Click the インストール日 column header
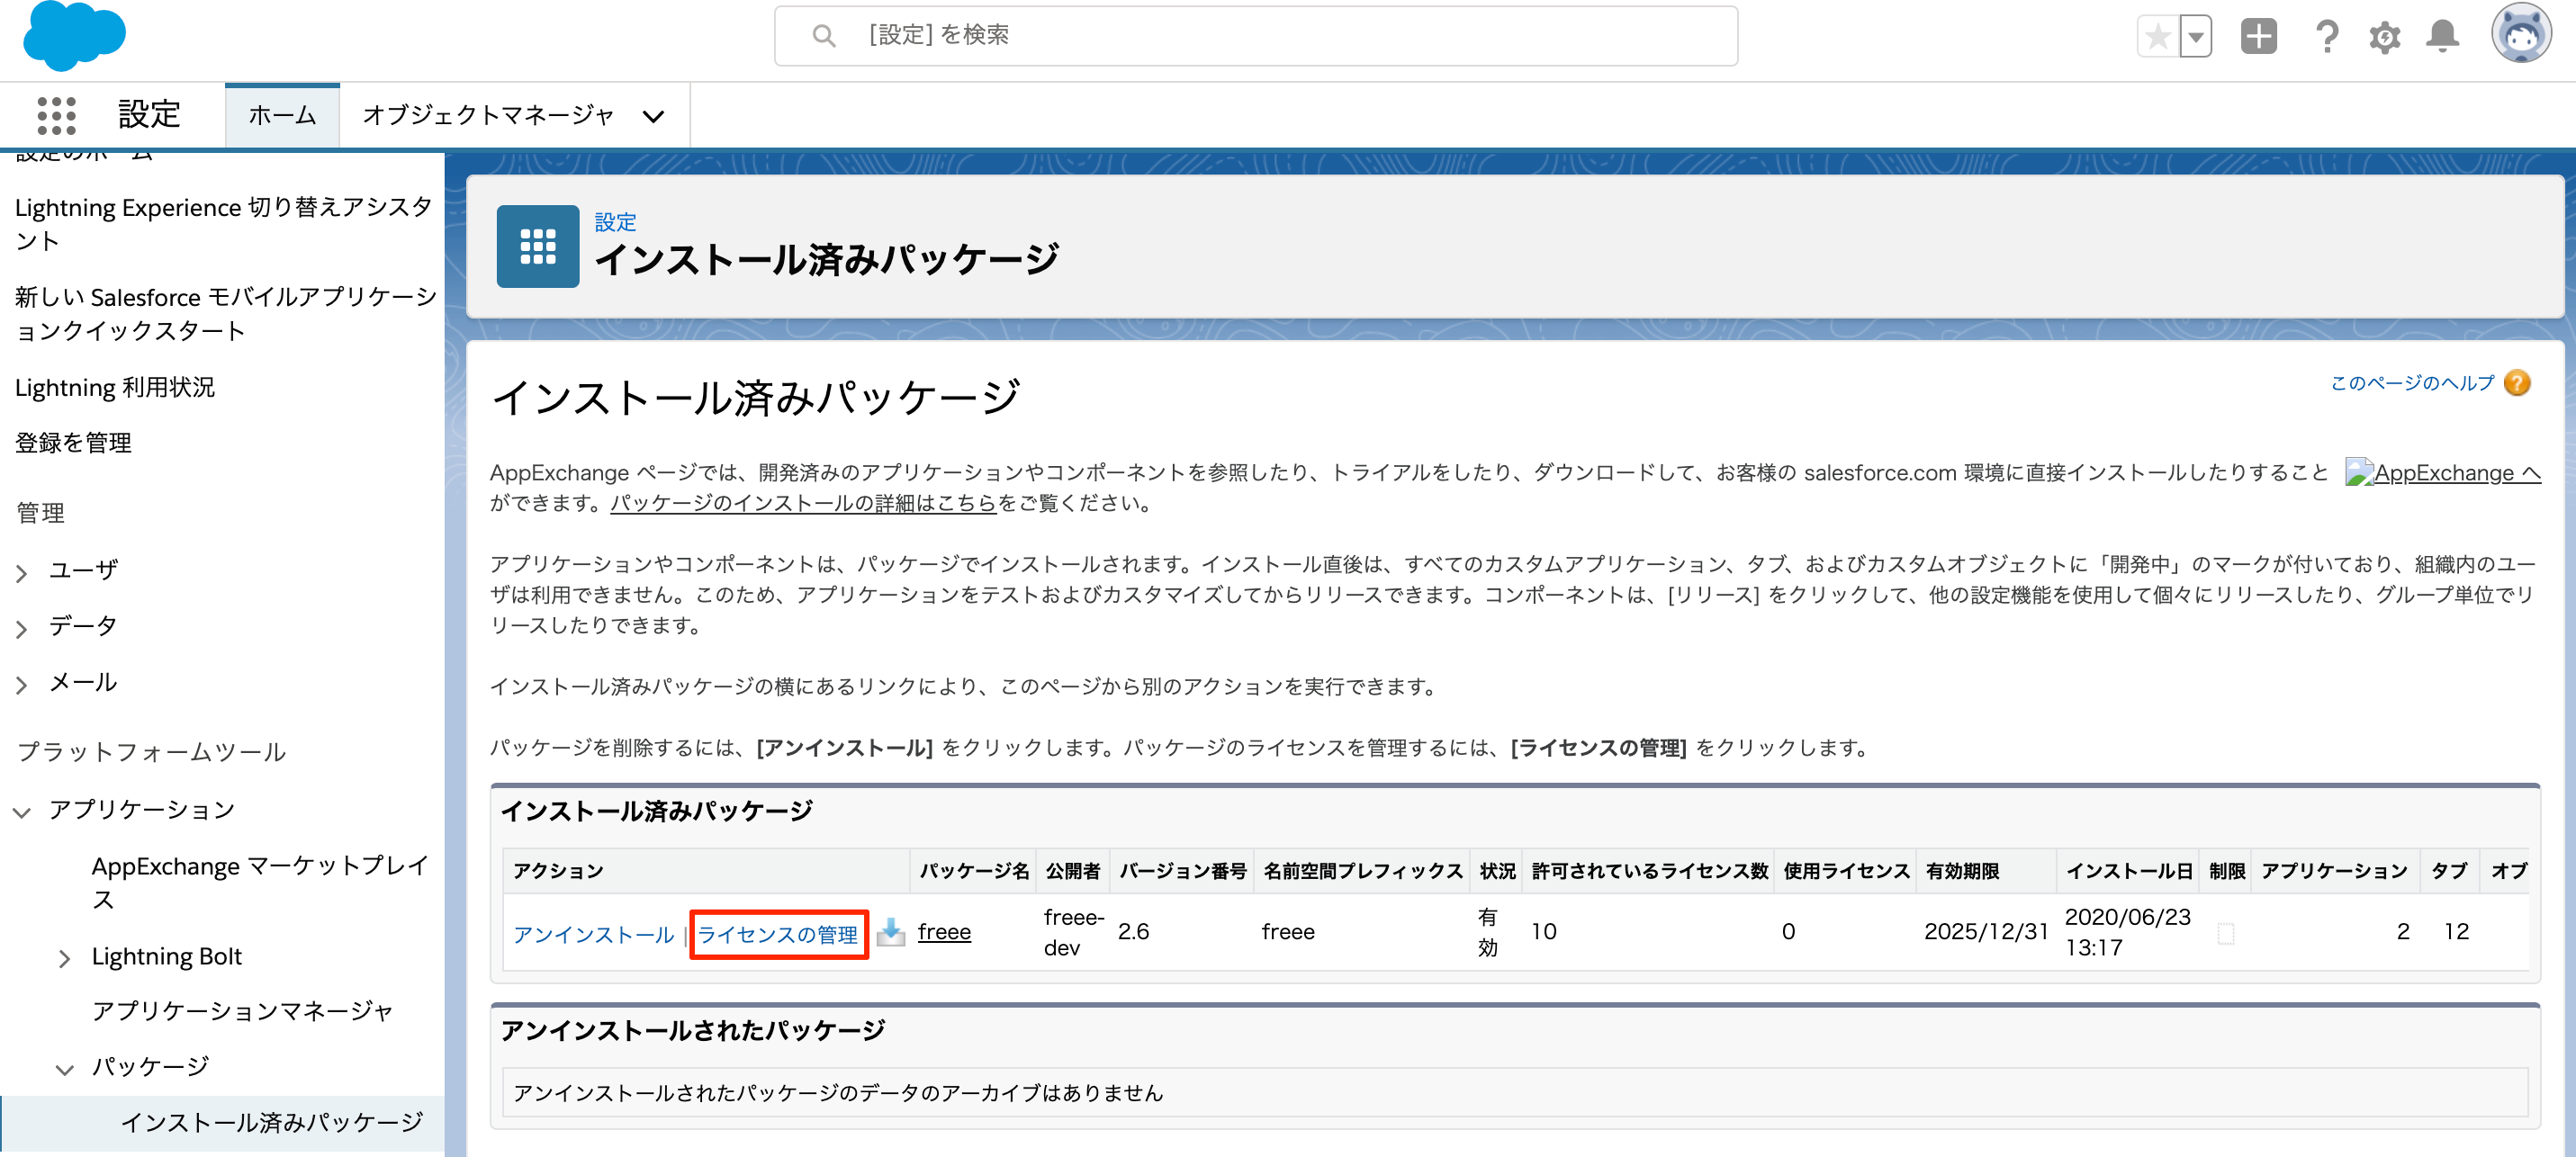2576x1157 pixels. [2129, 871]
